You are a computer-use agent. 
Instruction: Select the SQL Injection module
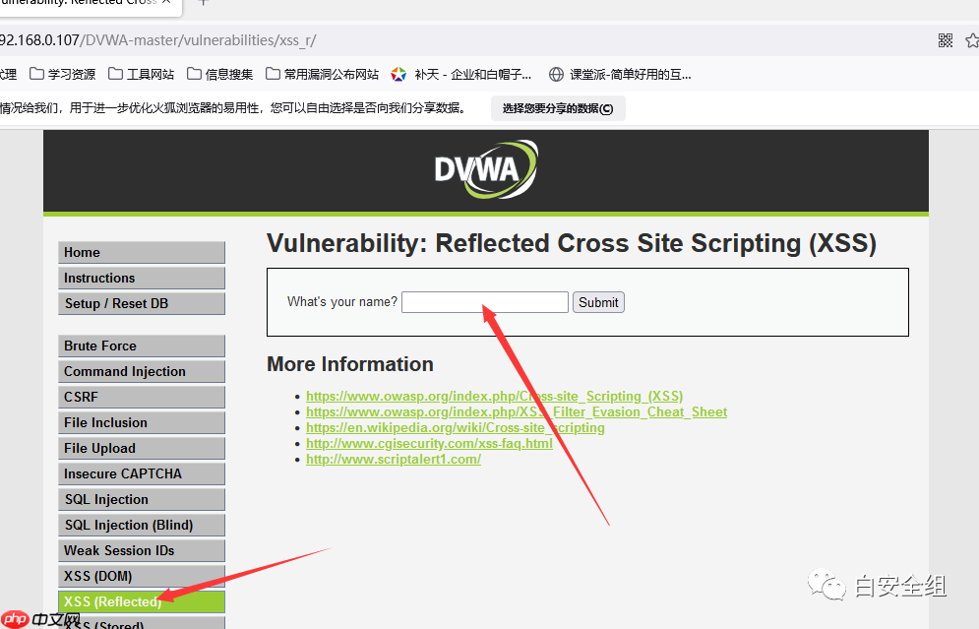click(142, 500)
